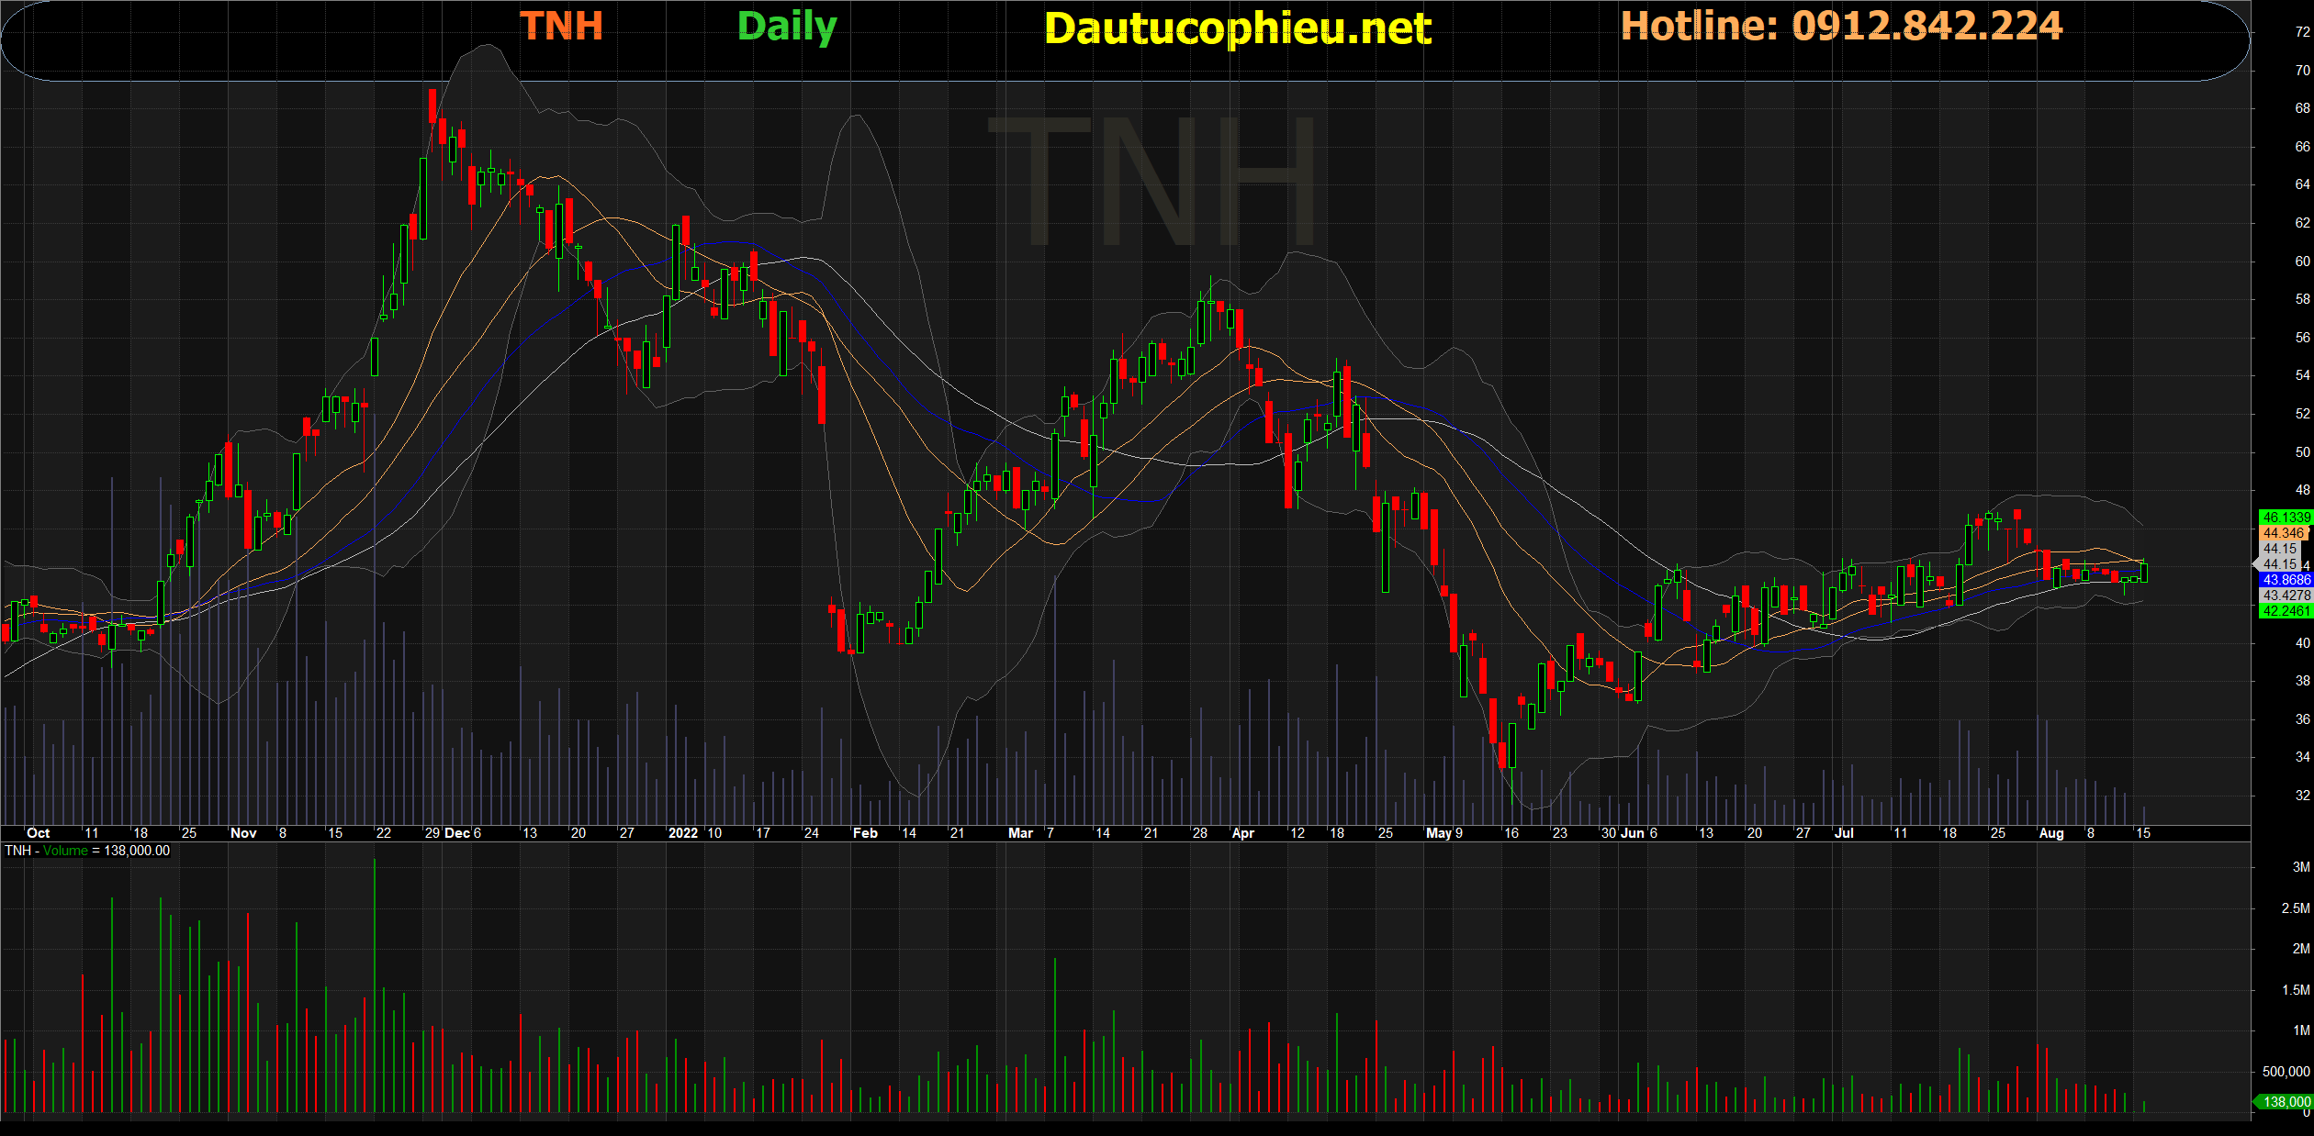Click the orange 44.346 price tag
The width and height of the screenshot is (2314, 1136).
2284,533
